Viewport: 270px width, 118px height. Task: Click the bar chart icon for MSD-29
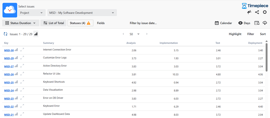(x=16, y=58)
